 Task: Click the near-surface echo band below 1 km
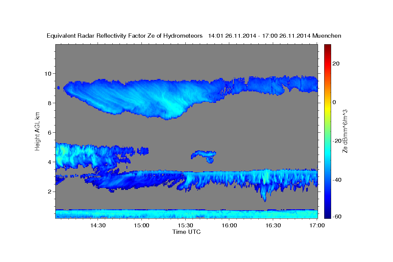tap(187, 214)
